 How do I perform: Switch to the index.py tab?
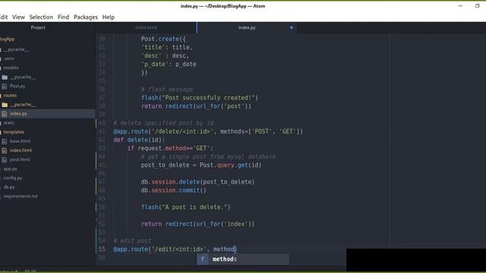247,27
